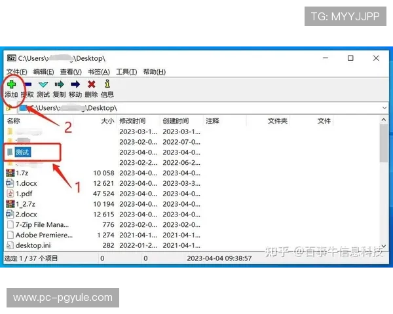Screen dimensions: 393x314
Task: Select the file name desktop.ini
Action: click(33, 245)
